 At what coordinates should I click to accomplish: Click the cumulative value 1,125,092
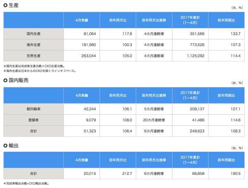(x=196, y=56)
